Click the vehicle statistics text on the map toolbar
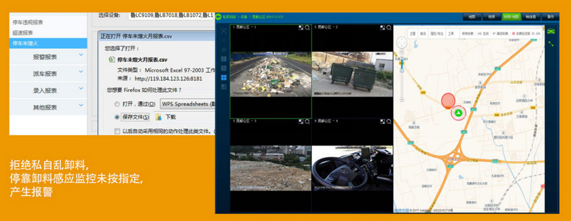 tap(501, 33)
